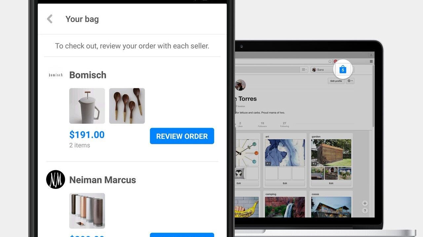Viewport: 423px width, 237px height.
Task: Click the question mark help button
Action: (365, 211)
